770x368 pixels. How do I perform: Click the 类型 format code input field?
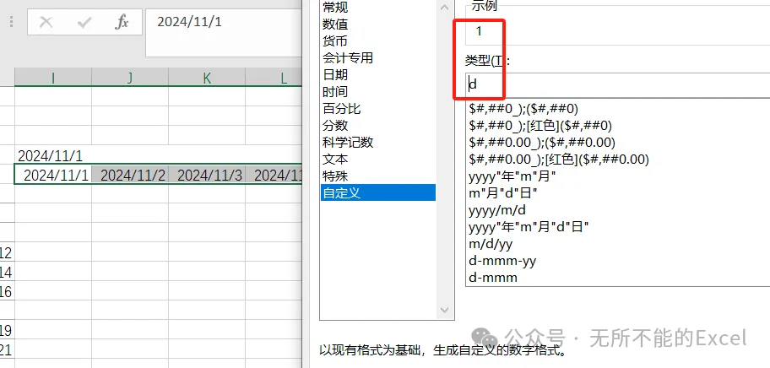click(617, 85)
